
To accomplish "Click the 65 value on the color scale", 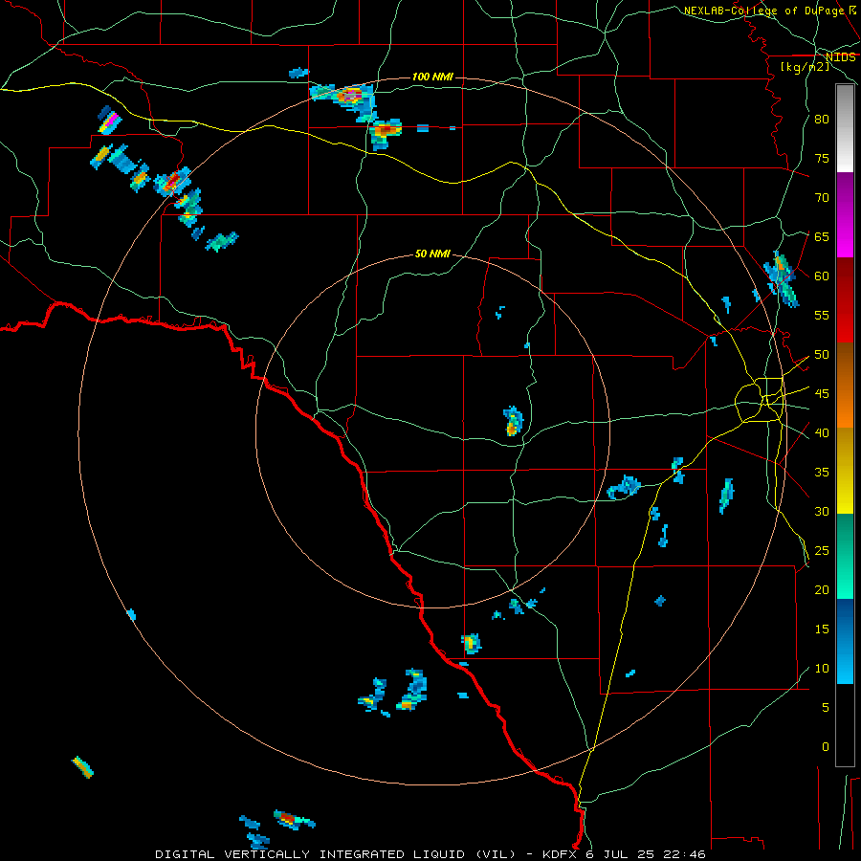I will [x=822, y=236].
